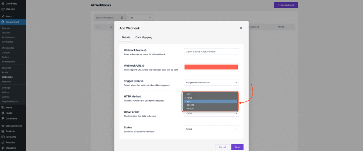Click the Posts pushpin icon
The image size is (363, 151).
point(3,16)
